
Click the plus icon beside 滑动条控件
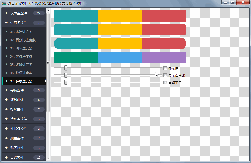coord(6,119)
